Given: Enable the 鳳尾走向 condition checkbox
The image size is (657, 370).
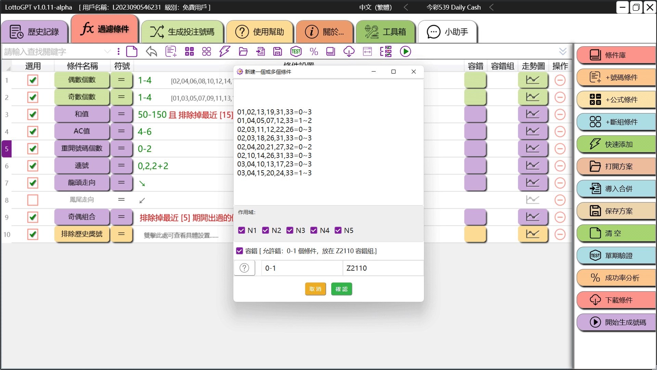Looking at the screenshot, I should point(33,200).
